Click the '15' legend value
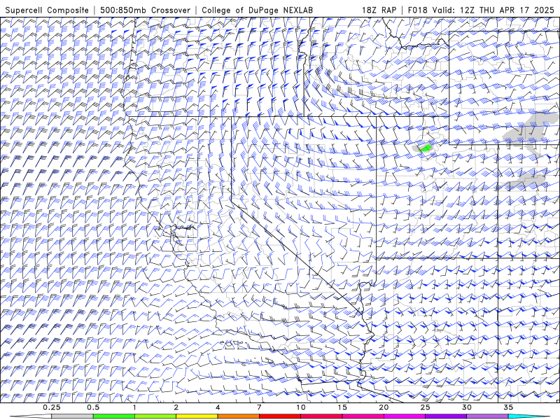This screenshot has width=560, height=420. pos(342,407)
